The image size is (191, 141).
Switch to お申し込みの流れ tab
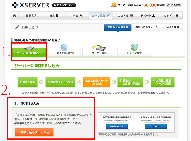coord(117,27)
